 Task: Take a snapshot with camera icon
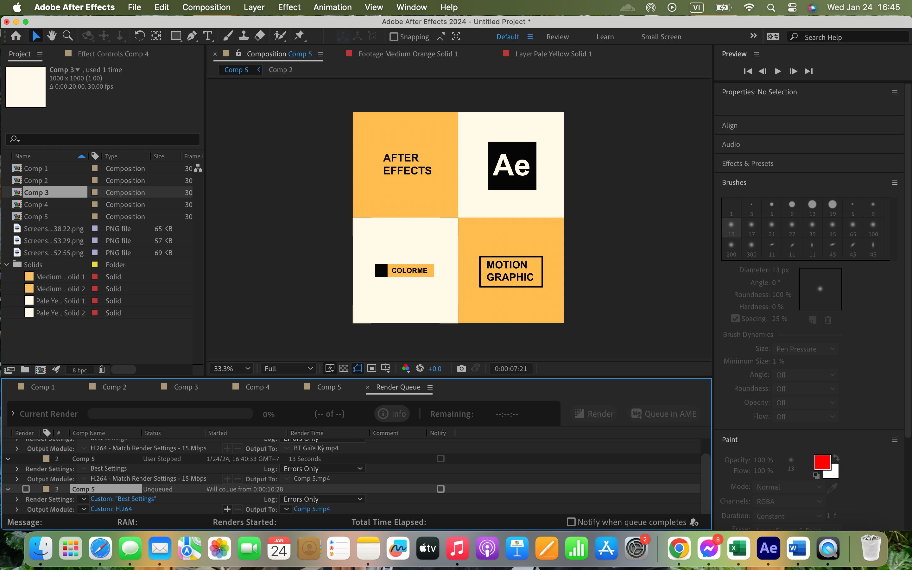coord(461,368)
